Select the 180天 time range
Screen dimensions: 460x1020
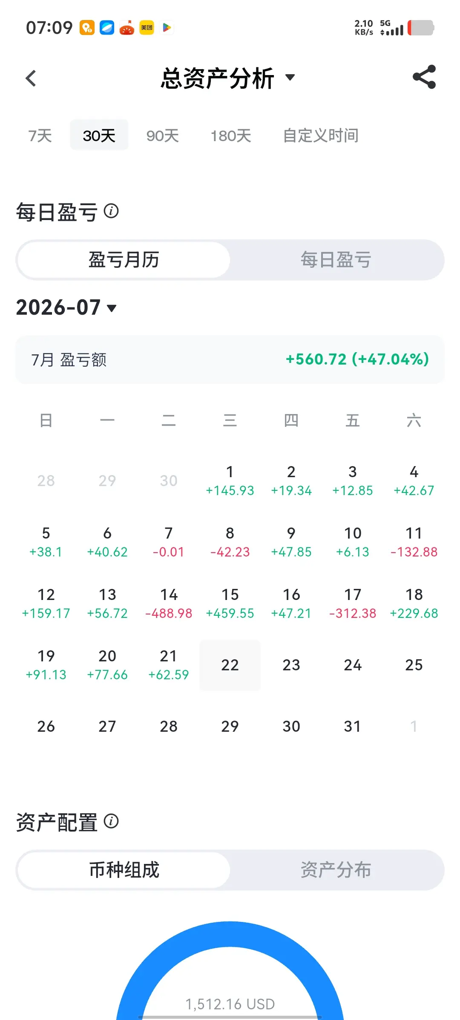pyautogui.click(x=231, y=136)
